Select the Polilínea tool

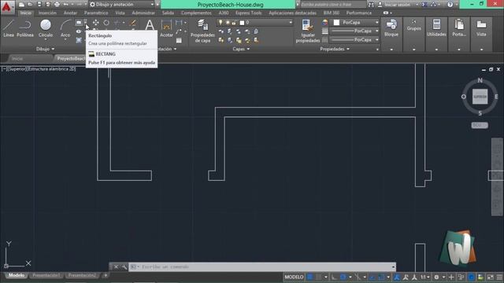tap(25, 28)
